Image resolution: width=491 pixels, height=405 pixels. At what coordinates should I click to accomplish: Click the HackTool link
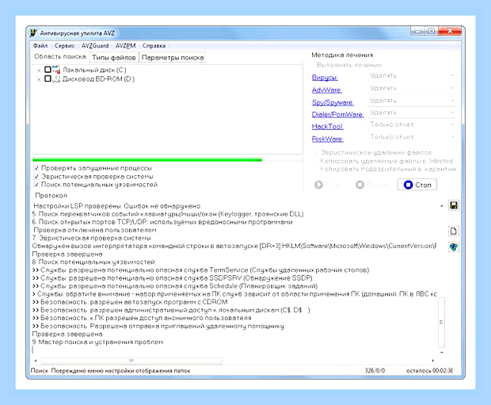(x=327, y=126)
